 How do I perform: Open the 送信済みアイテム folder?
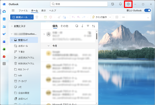coord(24,58)
